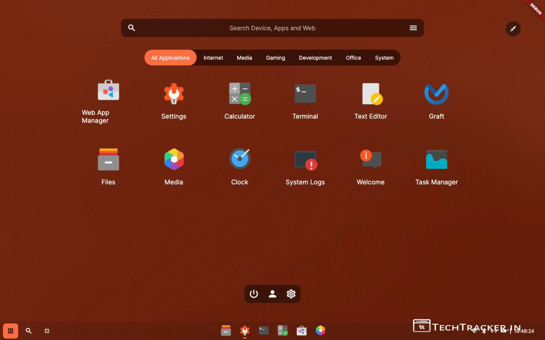The height and width of the screenshot is (340, 545).
Task: Open the Web App Manager application
Action: click(108, 91)
